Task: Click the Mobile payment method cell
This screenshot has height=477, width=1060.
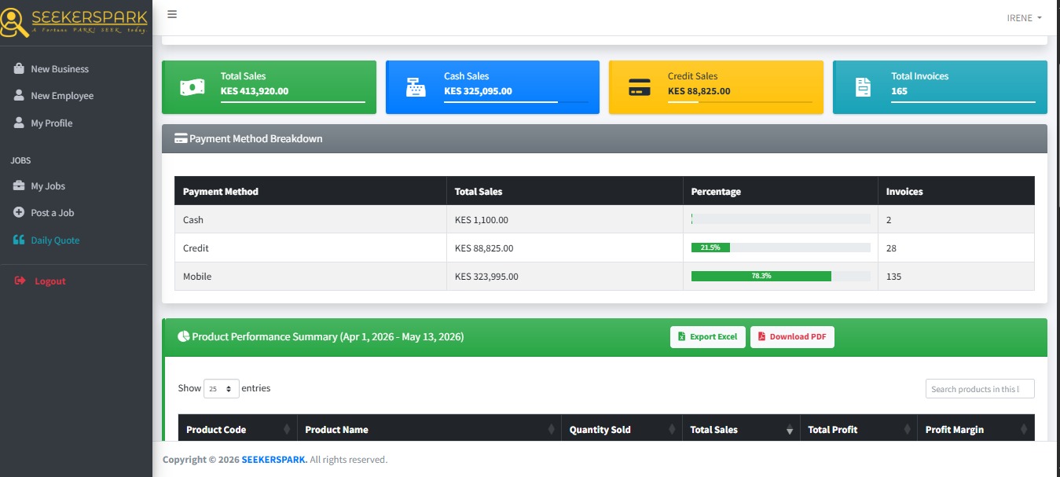Action: (x=310, y=277)
